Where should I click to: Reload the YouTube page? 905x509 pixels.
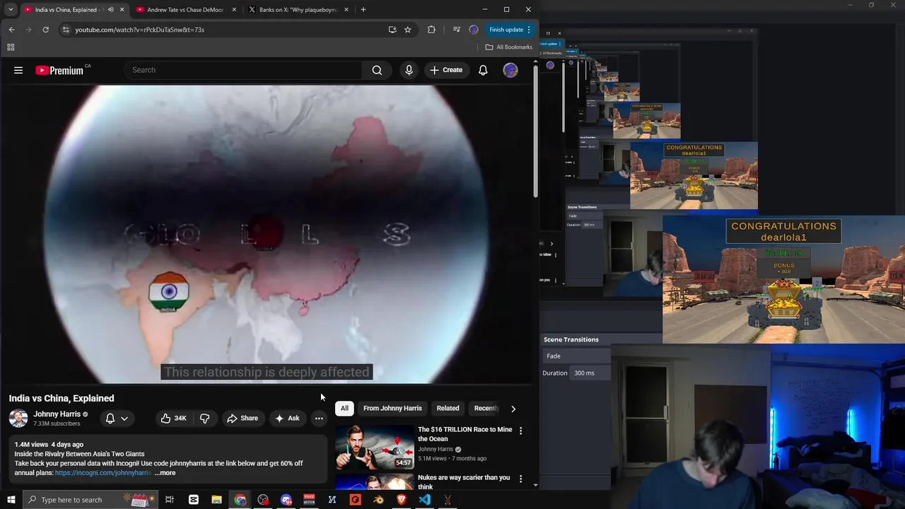point(45,30)
